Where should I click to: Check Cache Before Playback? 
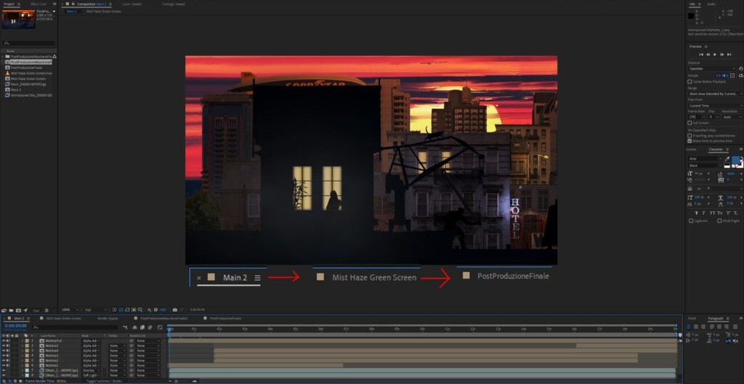click(690, 81)
